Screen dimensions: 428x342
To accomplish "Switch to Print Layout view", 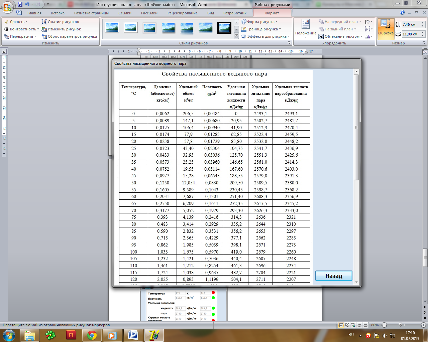I will tap(341, 325).
